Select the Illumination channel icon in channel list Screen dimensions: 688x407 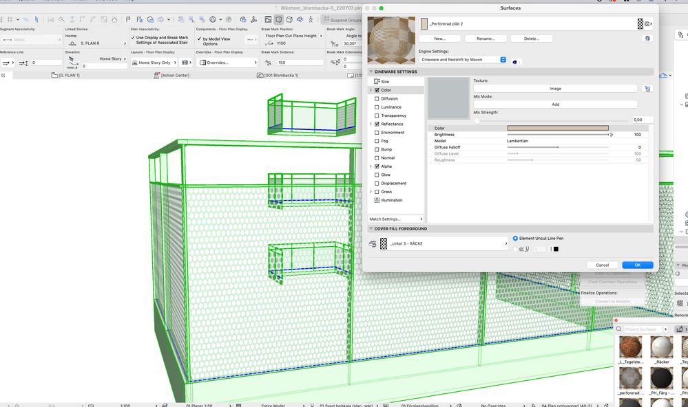pyautogui.click(x=378, y=199)
